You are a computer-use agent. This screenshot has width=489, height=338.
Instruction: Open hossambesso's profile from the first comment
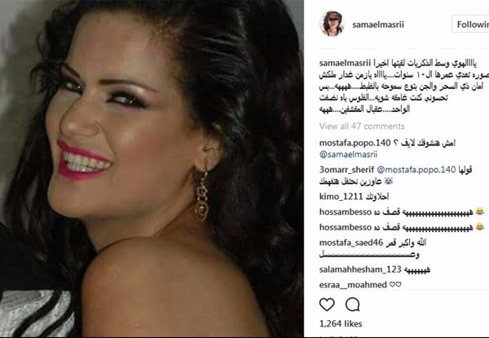[346, 211]
